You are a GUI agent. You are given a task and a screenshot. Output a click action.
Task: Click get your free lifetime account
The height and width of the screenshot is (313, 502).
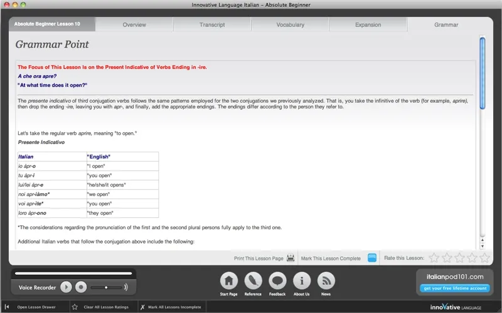(x=454, y=289)
